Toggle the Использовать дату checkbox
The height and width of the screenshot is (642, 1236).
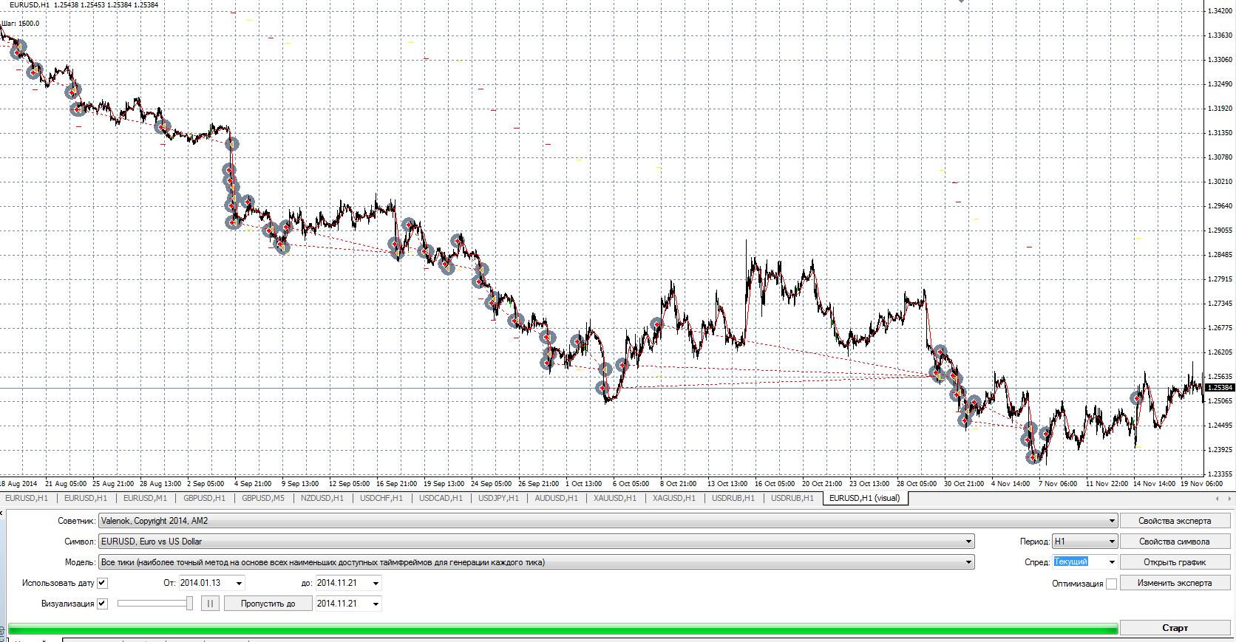click(103, 583)
